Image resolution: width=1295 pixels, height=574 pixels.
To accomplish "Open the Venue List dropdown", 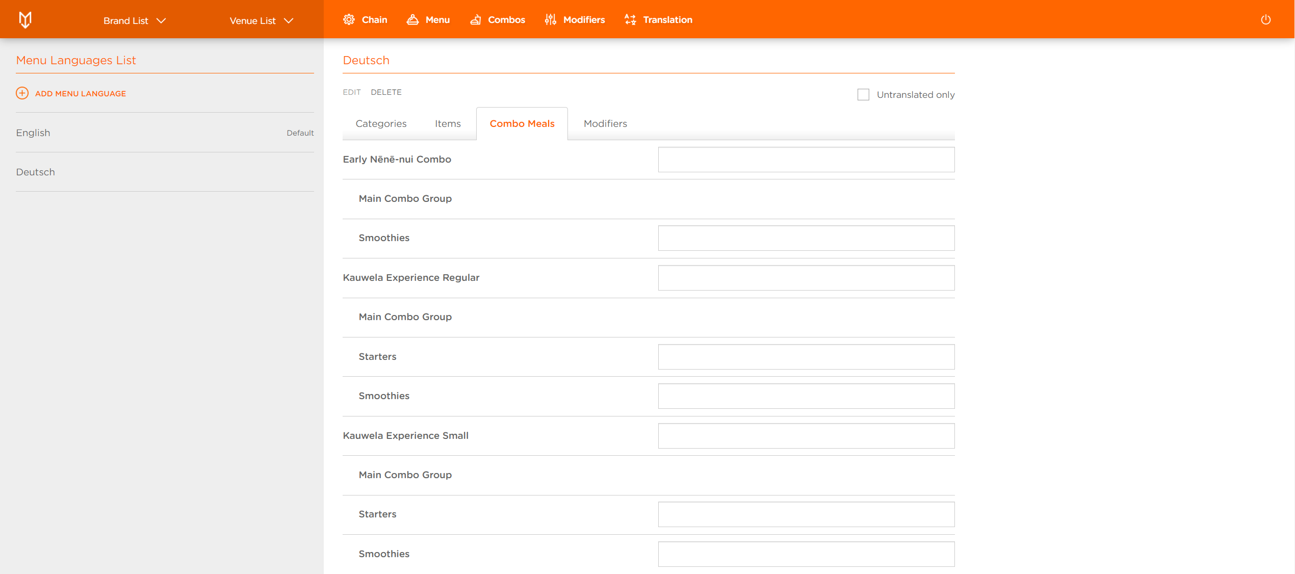I will pos(262,20).
